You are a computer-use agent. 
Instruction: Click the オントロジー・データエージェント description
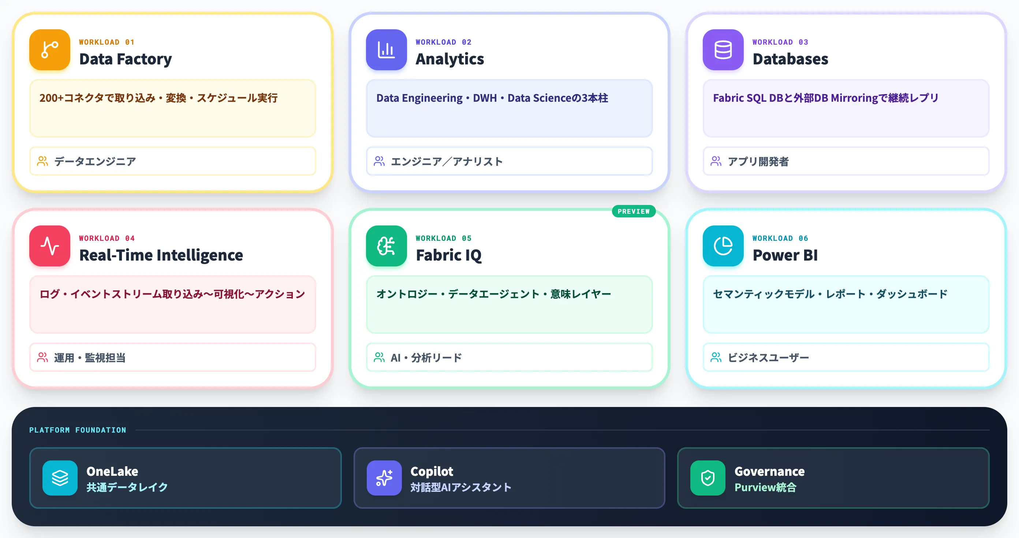(509, 305)
